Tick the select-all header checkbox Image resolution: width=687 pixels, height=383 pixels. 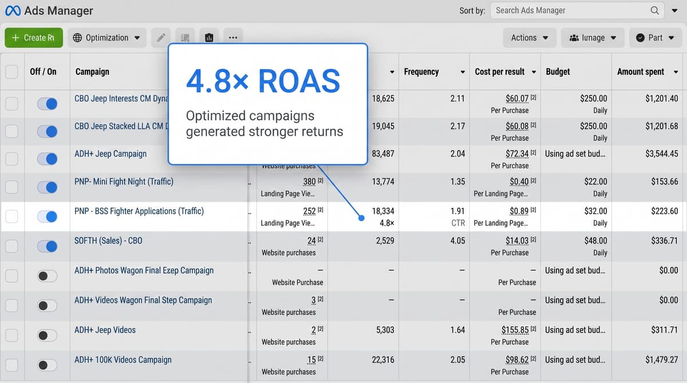click(11, 72)
